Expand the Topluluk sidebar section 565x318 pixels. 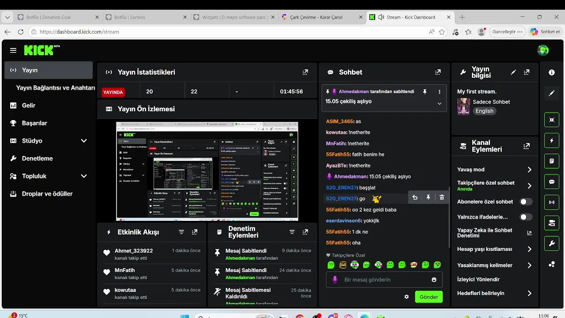(x=84, y=176)
